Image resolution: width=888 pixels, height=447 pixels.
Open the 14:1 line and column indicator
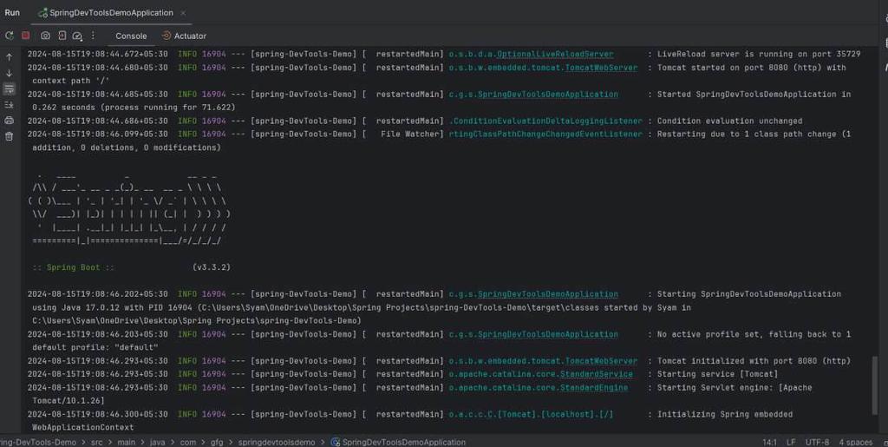pyautogui.click(x=770, y=442)
